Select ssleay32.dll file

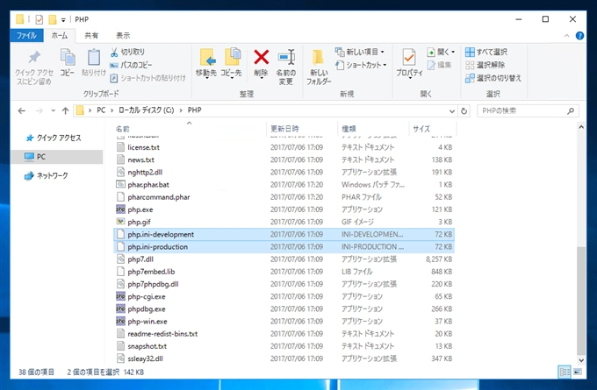[x=284, y=358]
